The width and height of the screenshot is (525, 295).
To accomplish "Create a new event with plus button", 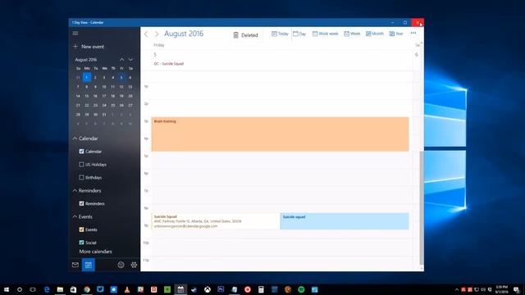I will 89,47.
